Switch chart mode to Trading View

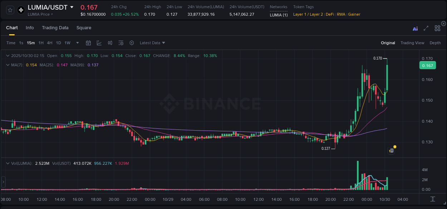[x=412, y=43]
